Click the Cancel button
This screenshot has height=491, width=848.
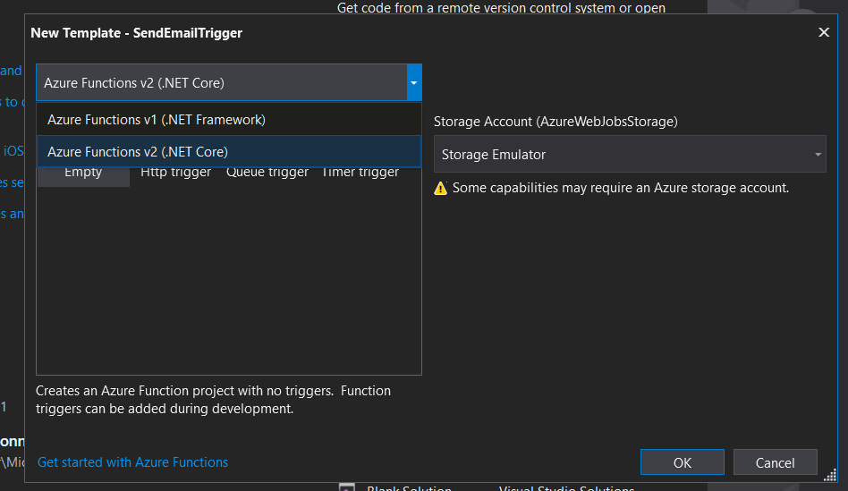[x=775, y=462]
